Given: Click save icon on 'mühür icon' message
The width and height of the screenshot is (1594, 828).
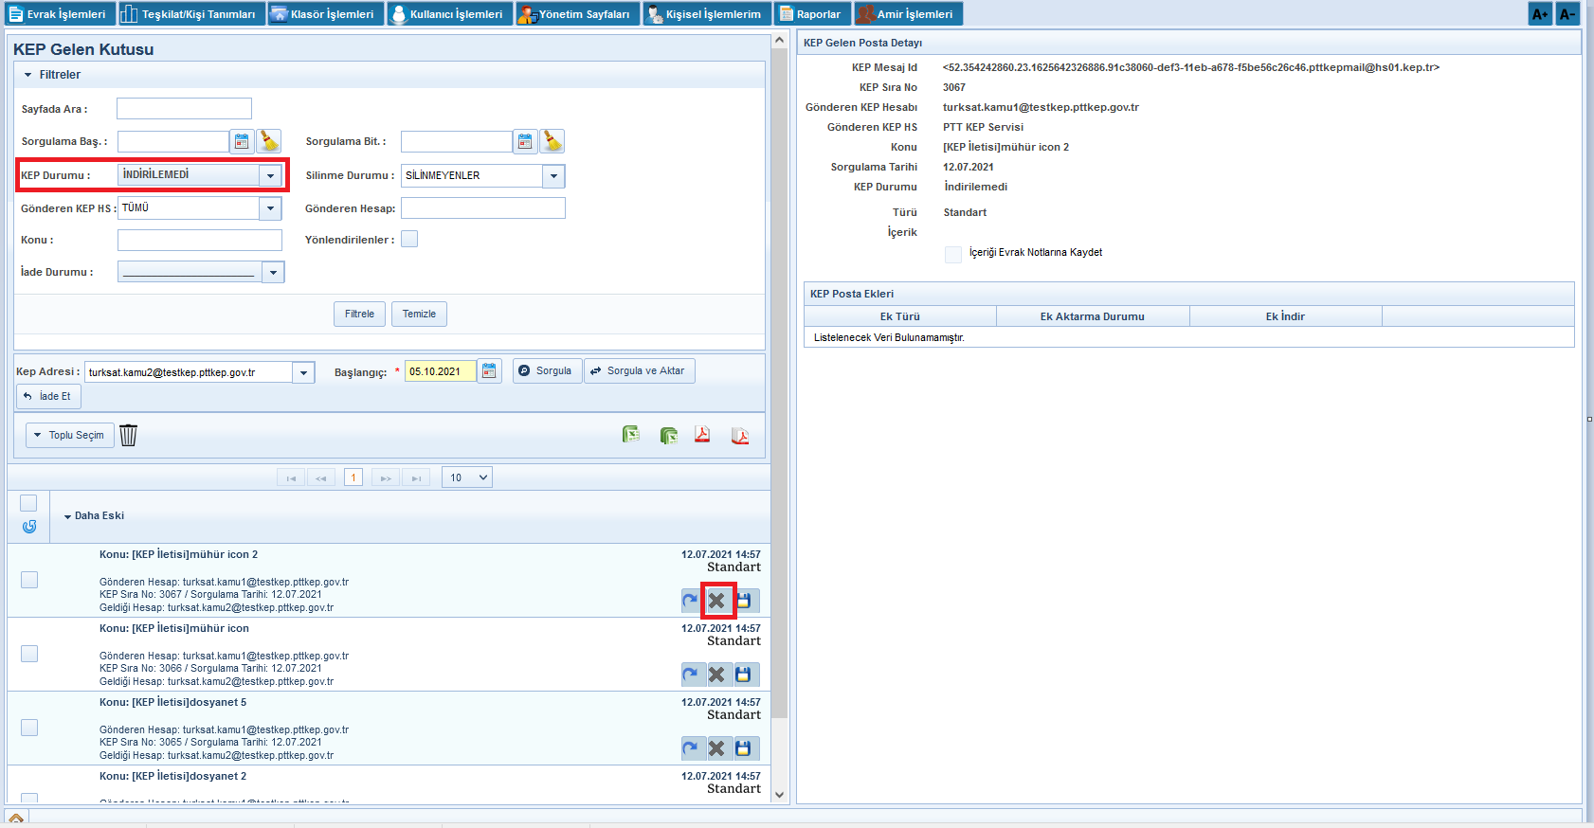Looking at the screenshot, I should pyautogui.click(x=744, y=675).
